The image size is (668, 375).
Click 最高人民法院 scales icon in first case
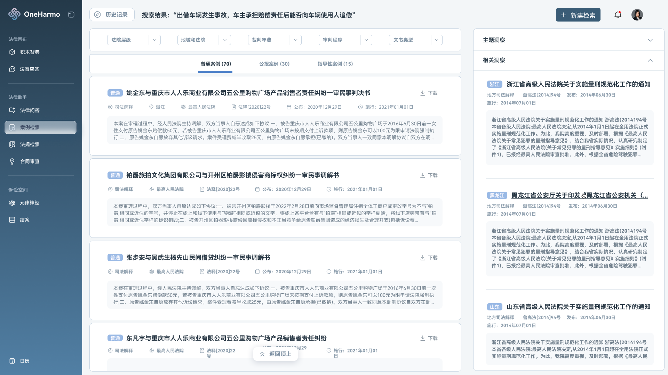coord(183,107)
